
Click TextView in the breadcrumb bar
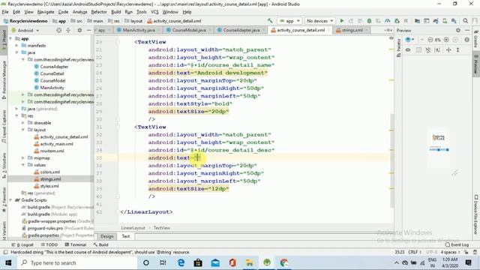162,228
